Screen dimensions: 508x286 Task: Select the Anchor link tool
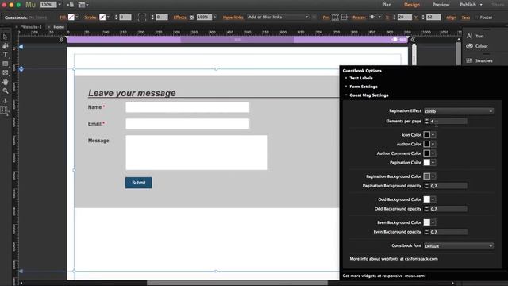click(6, 101)
